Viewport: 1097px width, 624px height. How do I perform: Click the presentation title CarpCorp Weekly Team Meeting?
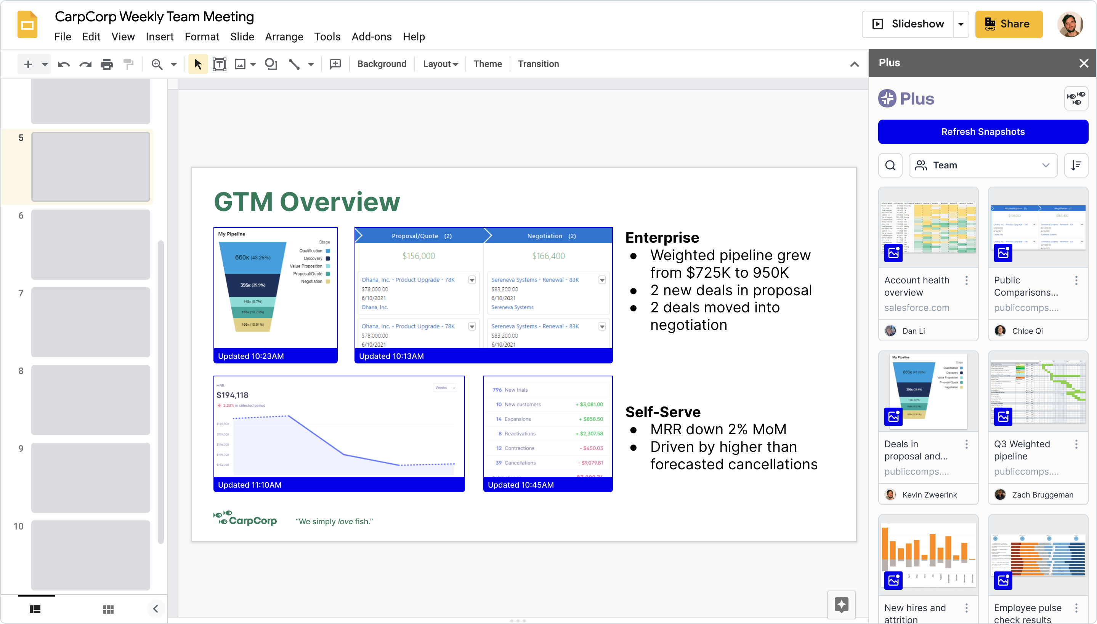(x=154, y=17)
